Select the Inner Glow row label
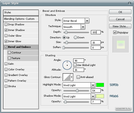134x113 pixels. tap(15, 41)
